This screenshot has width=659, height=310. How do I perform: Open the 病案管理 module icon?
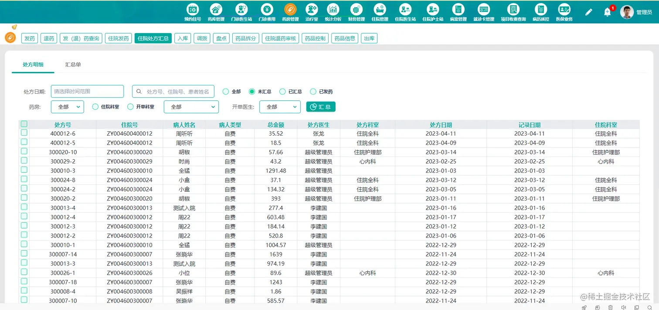tap(458, 12)
